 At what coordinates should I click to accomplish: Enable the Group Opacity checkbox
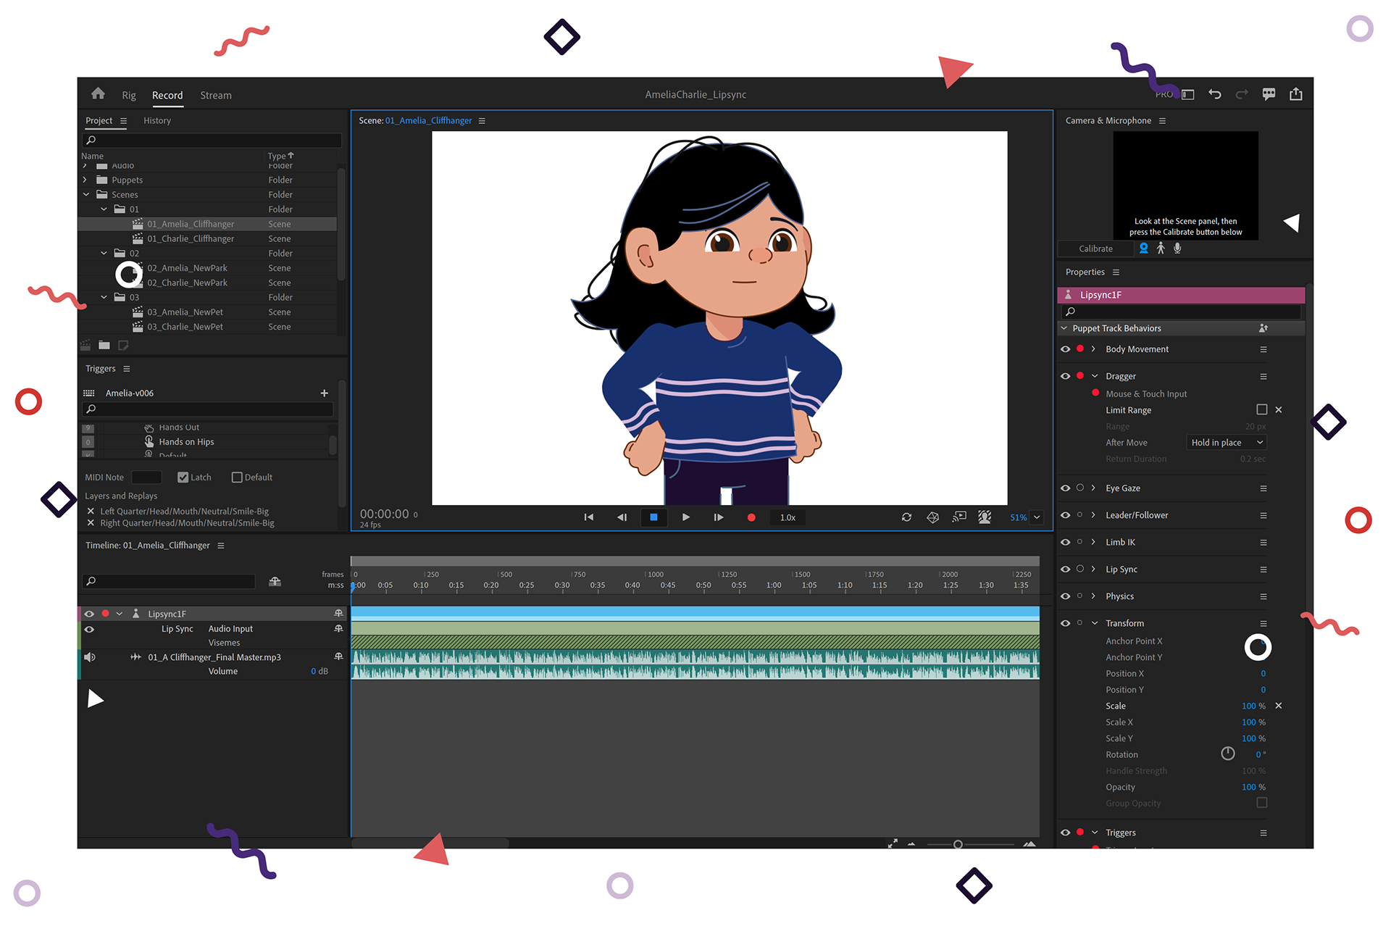point(1261,803)
